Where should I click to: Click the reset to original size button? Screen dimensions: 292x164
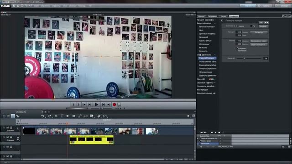point(259,45)
